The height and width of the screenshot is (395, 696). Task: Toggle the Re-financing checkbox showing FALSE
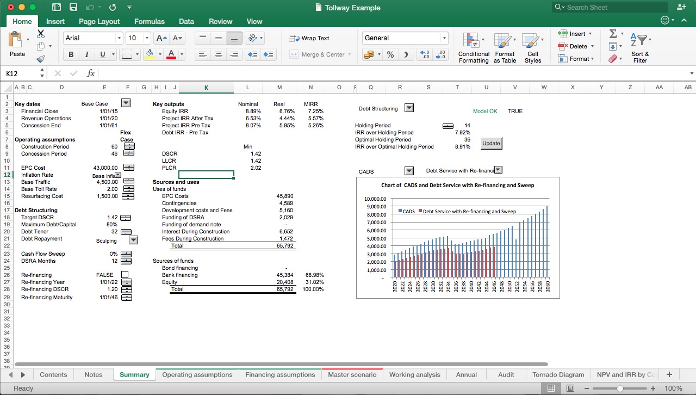[x=125, y=275]
